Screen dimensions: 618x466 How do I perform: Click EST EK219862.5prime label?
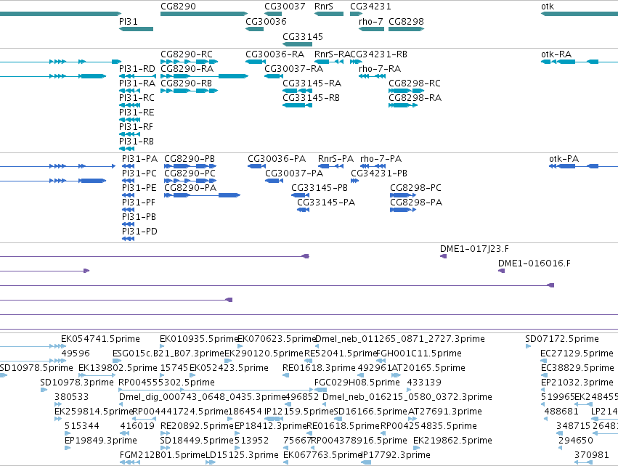click(x=453, y=441)
